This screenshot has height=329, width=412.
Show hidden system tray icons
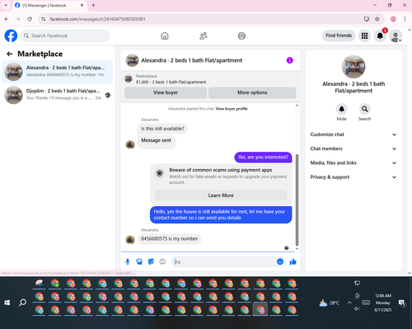point(349,303)
